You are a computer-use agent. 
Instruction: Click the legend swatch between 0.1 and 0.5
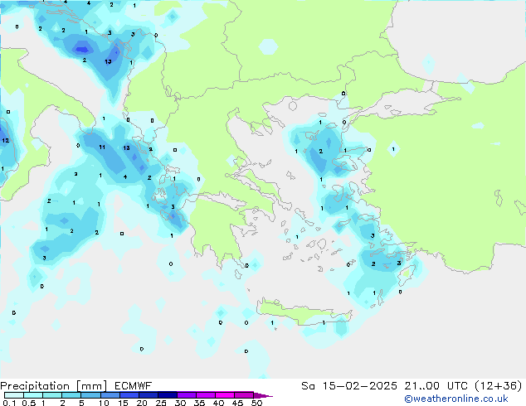pyautogui.click(x=14, y=395)
